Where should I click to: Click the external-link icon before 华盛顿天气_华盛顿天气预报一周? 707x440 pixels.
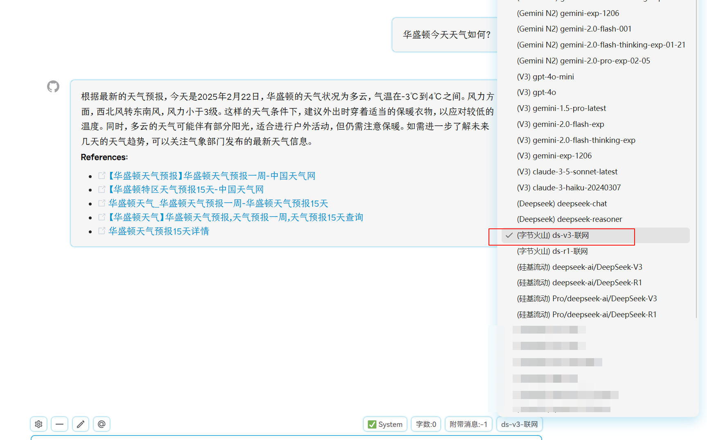(x=102, y=203)
